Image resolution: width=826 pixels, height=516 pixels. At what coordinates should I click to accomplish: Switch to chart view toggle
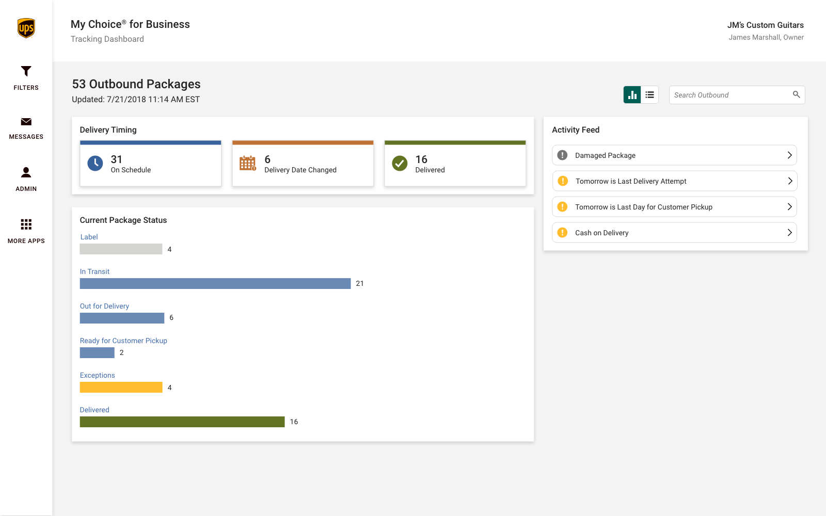(632, 95)
